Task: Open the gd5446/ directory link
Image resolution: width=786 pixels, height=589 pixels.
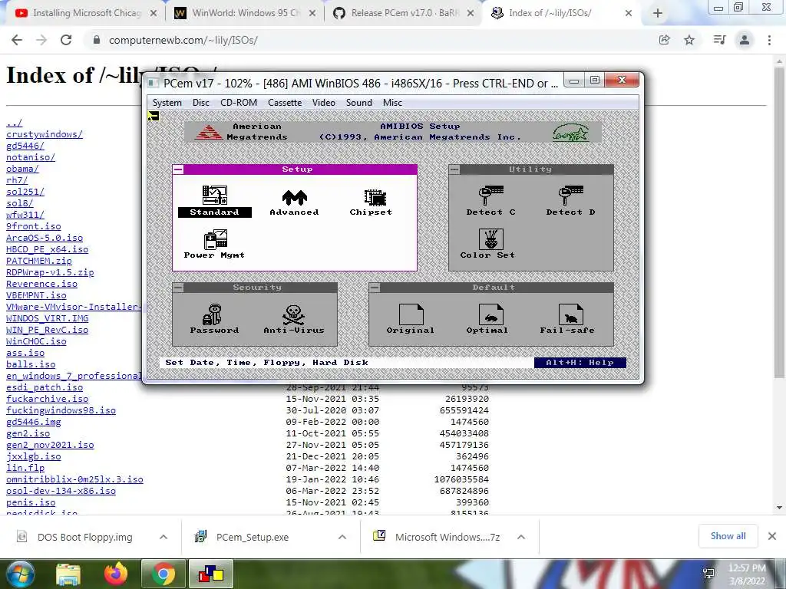Action: pos(25,146)
